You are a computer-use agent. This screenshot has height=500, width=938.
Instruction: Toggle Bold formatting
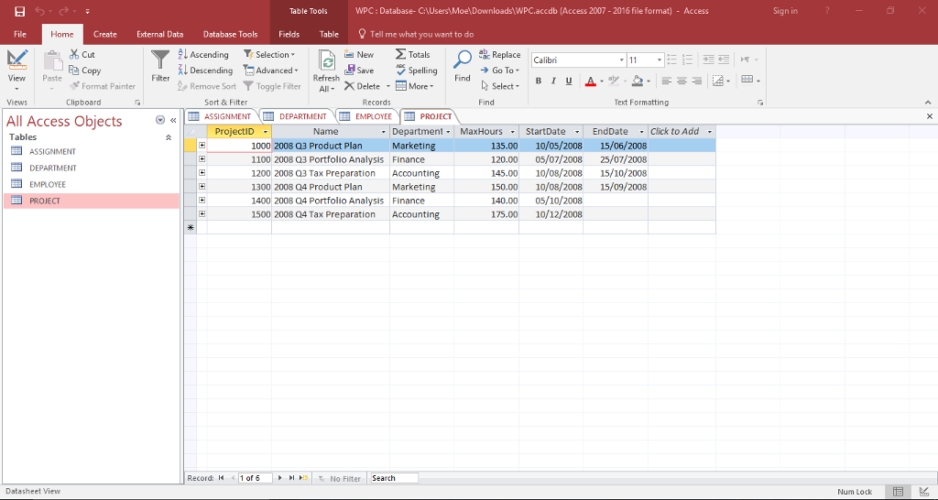[539, 81]
